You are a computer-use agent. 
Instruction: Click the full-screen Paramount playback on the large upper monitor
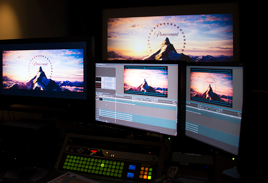(x=170, y=37)
